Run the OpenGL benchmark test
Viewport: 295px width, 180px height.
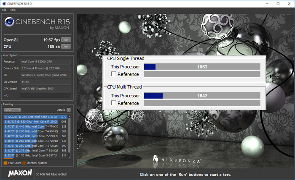pos(66,40)
